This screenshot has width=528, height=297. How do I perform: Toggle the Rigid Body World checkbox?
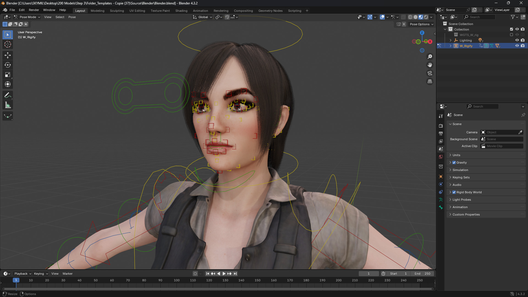[x=454, y=192]
